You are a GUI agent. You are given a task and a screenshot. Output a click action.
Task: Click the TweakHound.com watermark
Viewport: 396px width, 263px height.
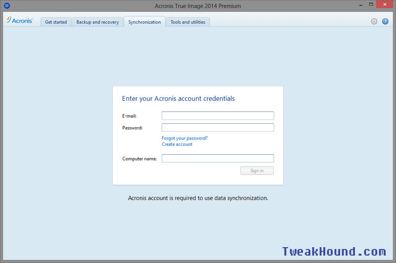click(x=334, y=251)
